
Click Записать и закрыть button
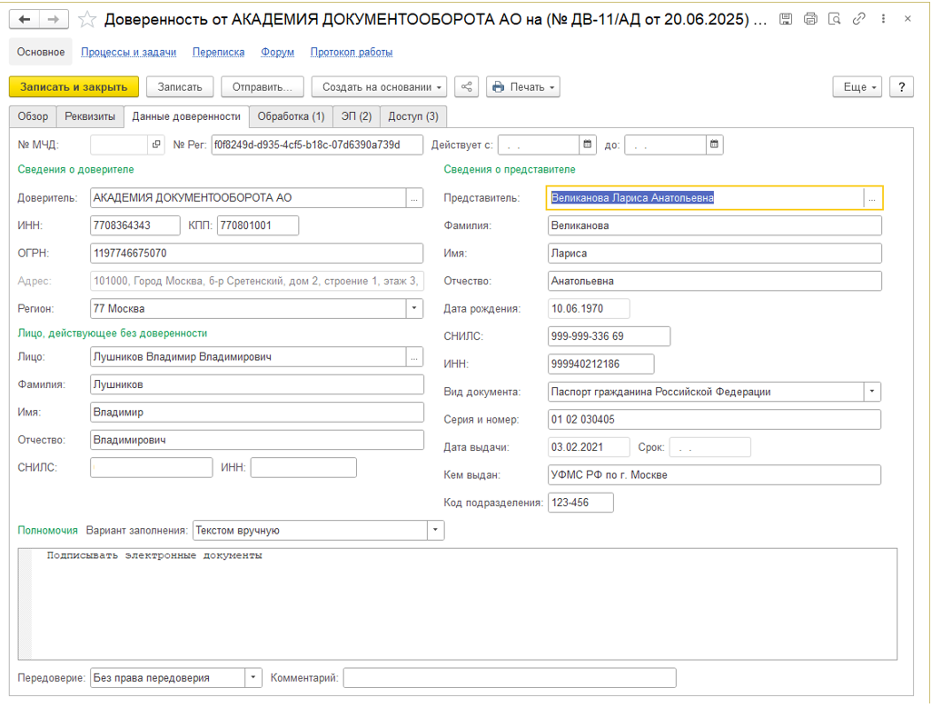point(74,86)
